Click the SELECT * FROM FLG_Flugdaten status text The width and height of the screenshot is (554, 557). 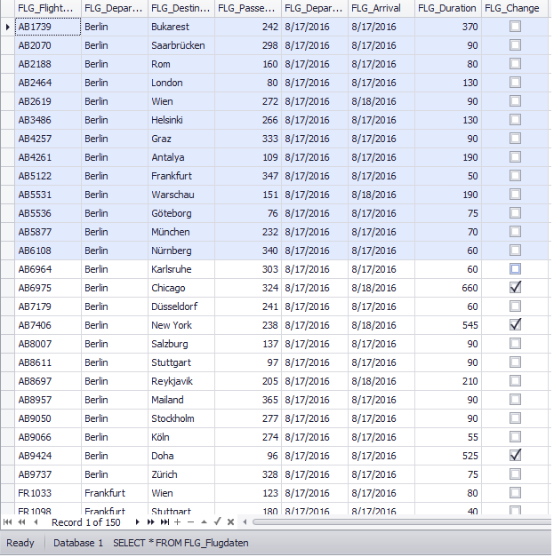point(181,543)
